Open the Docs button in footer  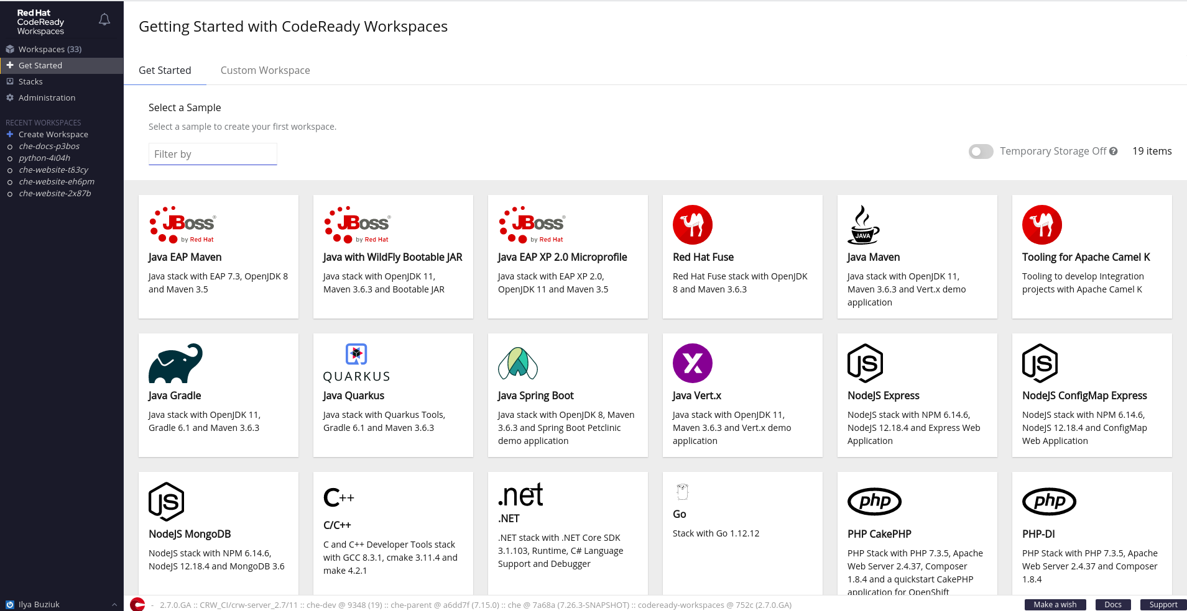coord(1113,605)
